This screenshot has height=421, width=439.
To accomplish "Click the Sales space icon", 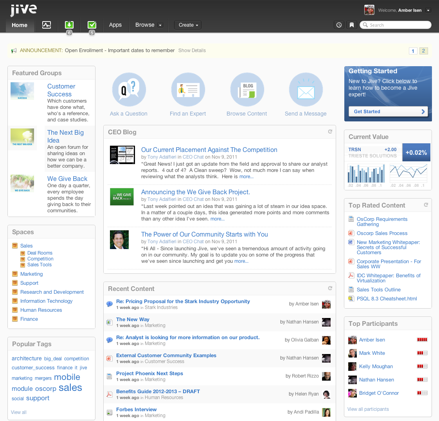I will (15, 246).
